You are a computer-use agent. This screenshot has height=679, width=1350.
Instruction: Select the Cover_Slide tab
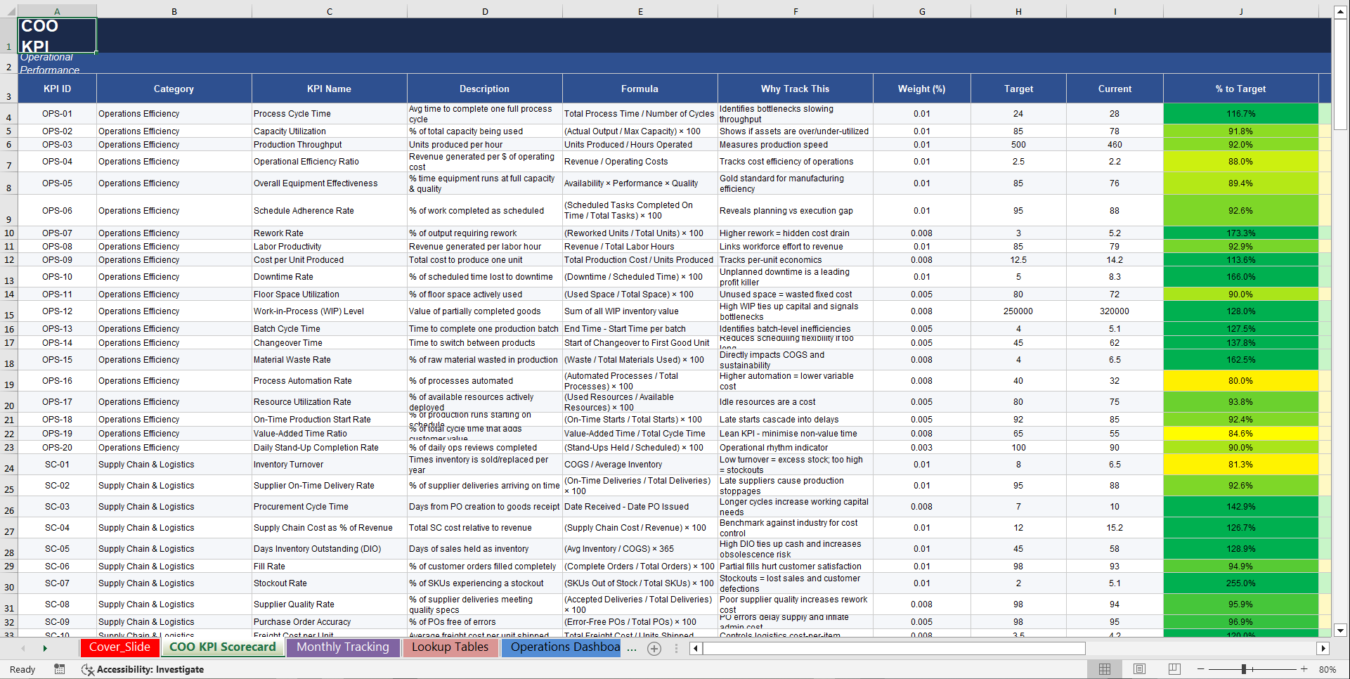click(x=119, y=647)
